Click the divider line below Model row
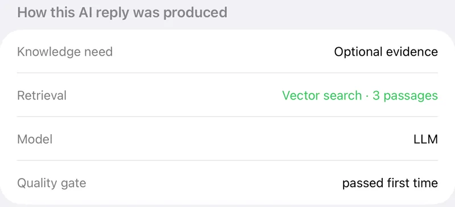 [x=227, y=160]
